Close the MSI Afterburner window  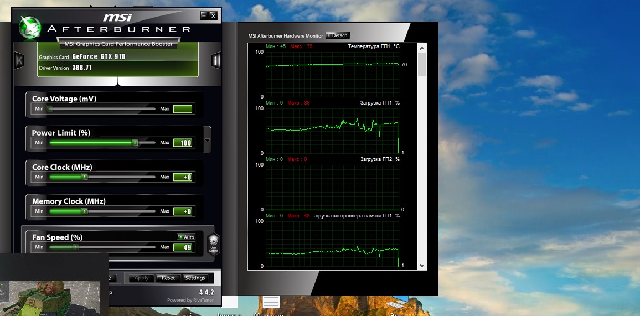tap(213, 16)
